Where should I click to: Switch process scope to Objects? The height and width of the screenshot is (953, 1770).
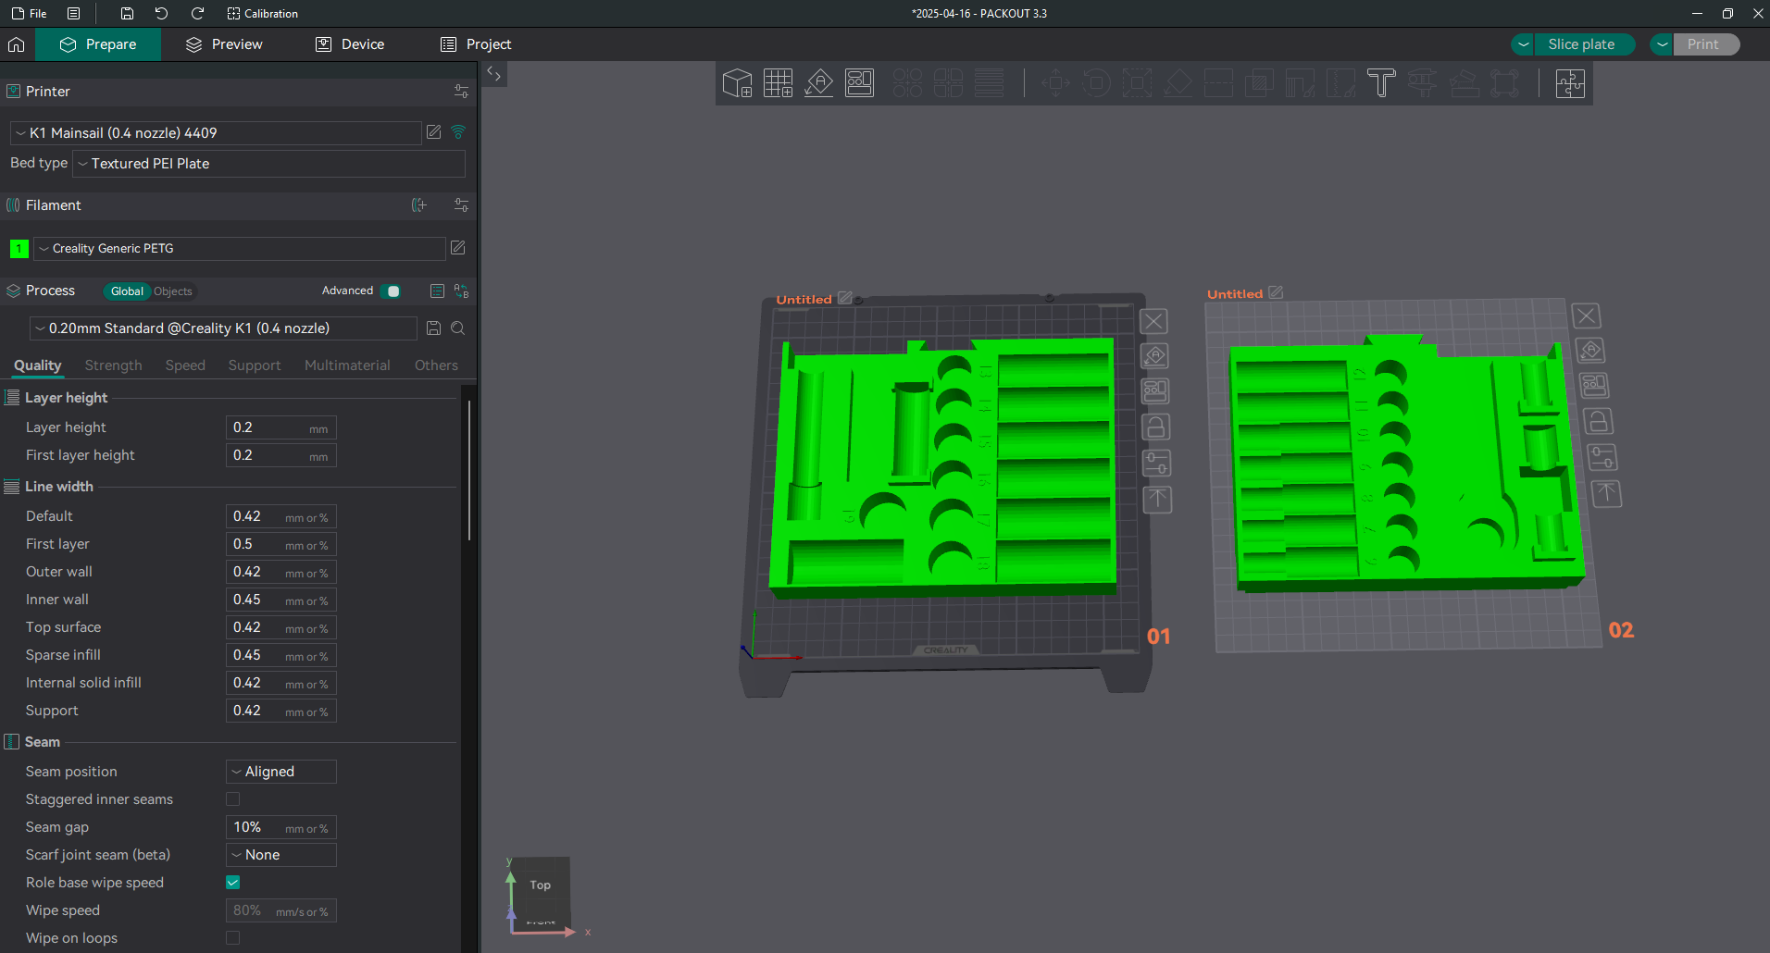(173, 291)
